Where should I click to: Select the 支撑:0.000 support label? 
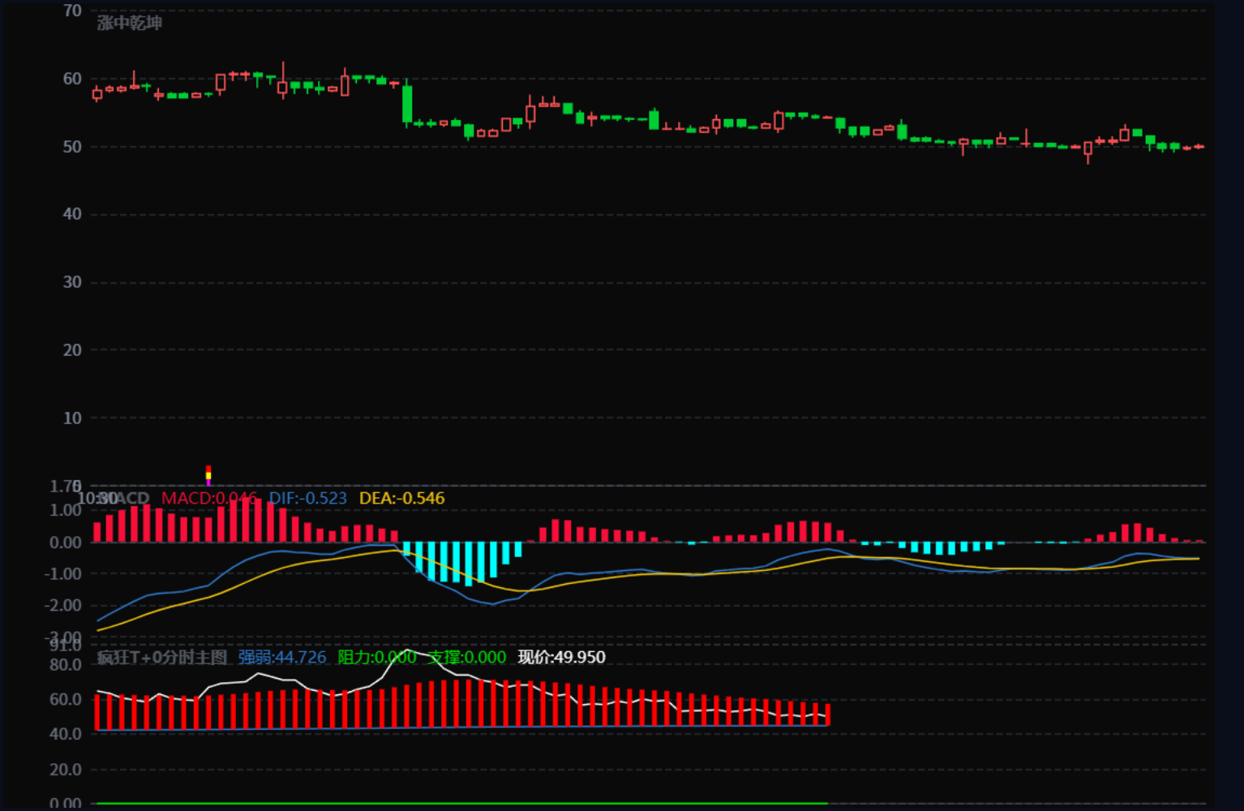tap(467, 657)
